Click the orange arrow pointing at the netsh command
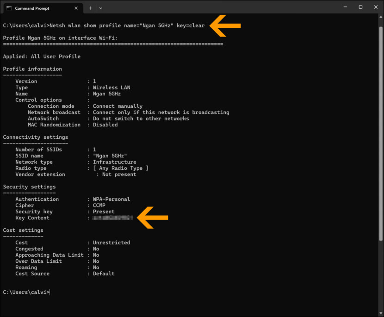Viewport: 384px width, 317px height. click(x=225, y=25)
